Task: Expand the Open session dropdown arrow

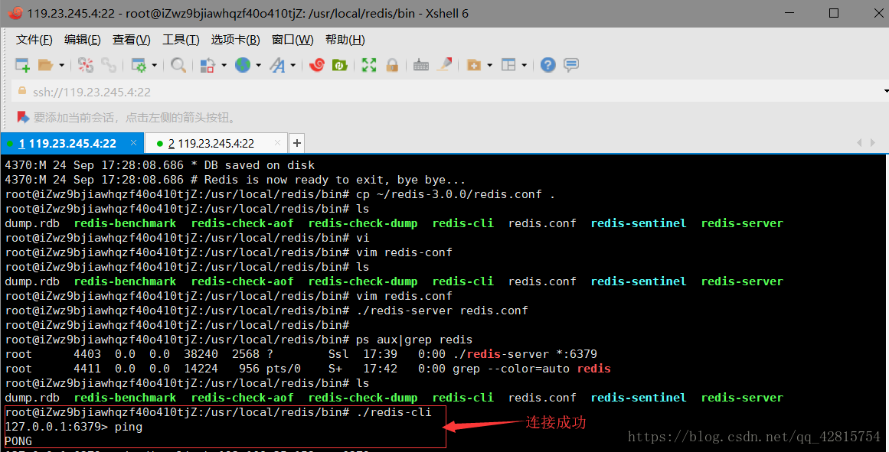Action: click(x=61, y=65)
